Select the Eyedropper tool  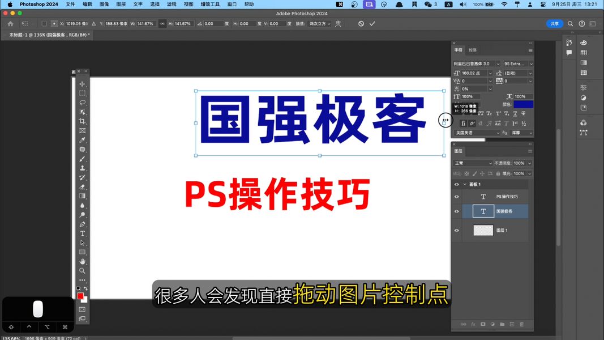pos(82,140)
